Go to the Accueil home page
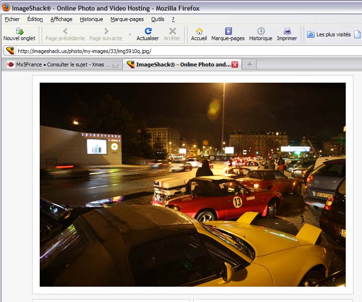Viewport: 362px width, 302px height. (x=199, y=34)
